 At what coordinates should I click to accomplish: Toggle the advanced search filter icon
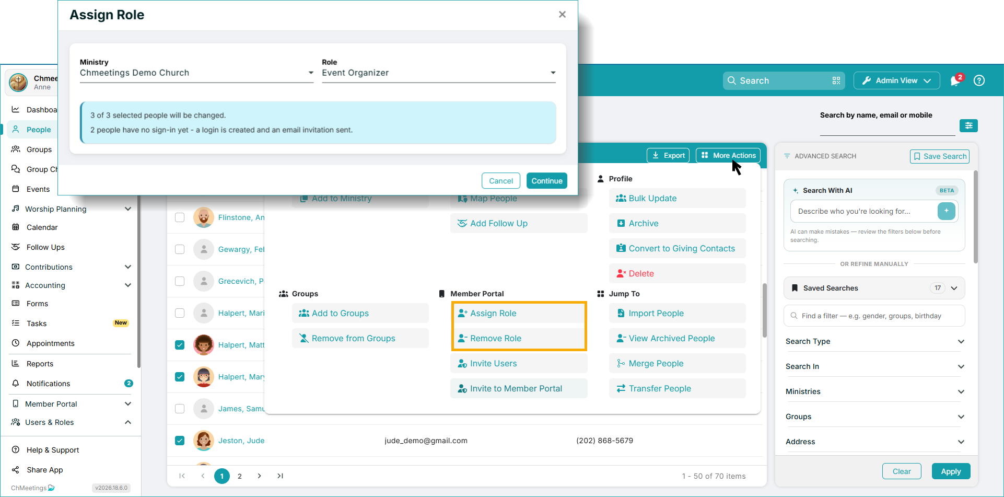(x=968, y=125)
